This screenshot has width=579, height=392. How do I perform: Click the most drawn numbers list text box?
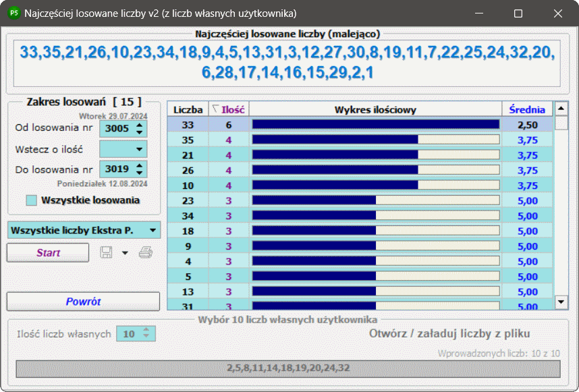click(287, 63)
